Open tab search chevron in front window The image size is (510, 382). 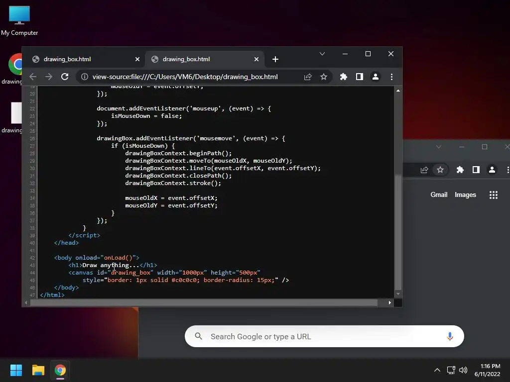(x=322, y=54)
